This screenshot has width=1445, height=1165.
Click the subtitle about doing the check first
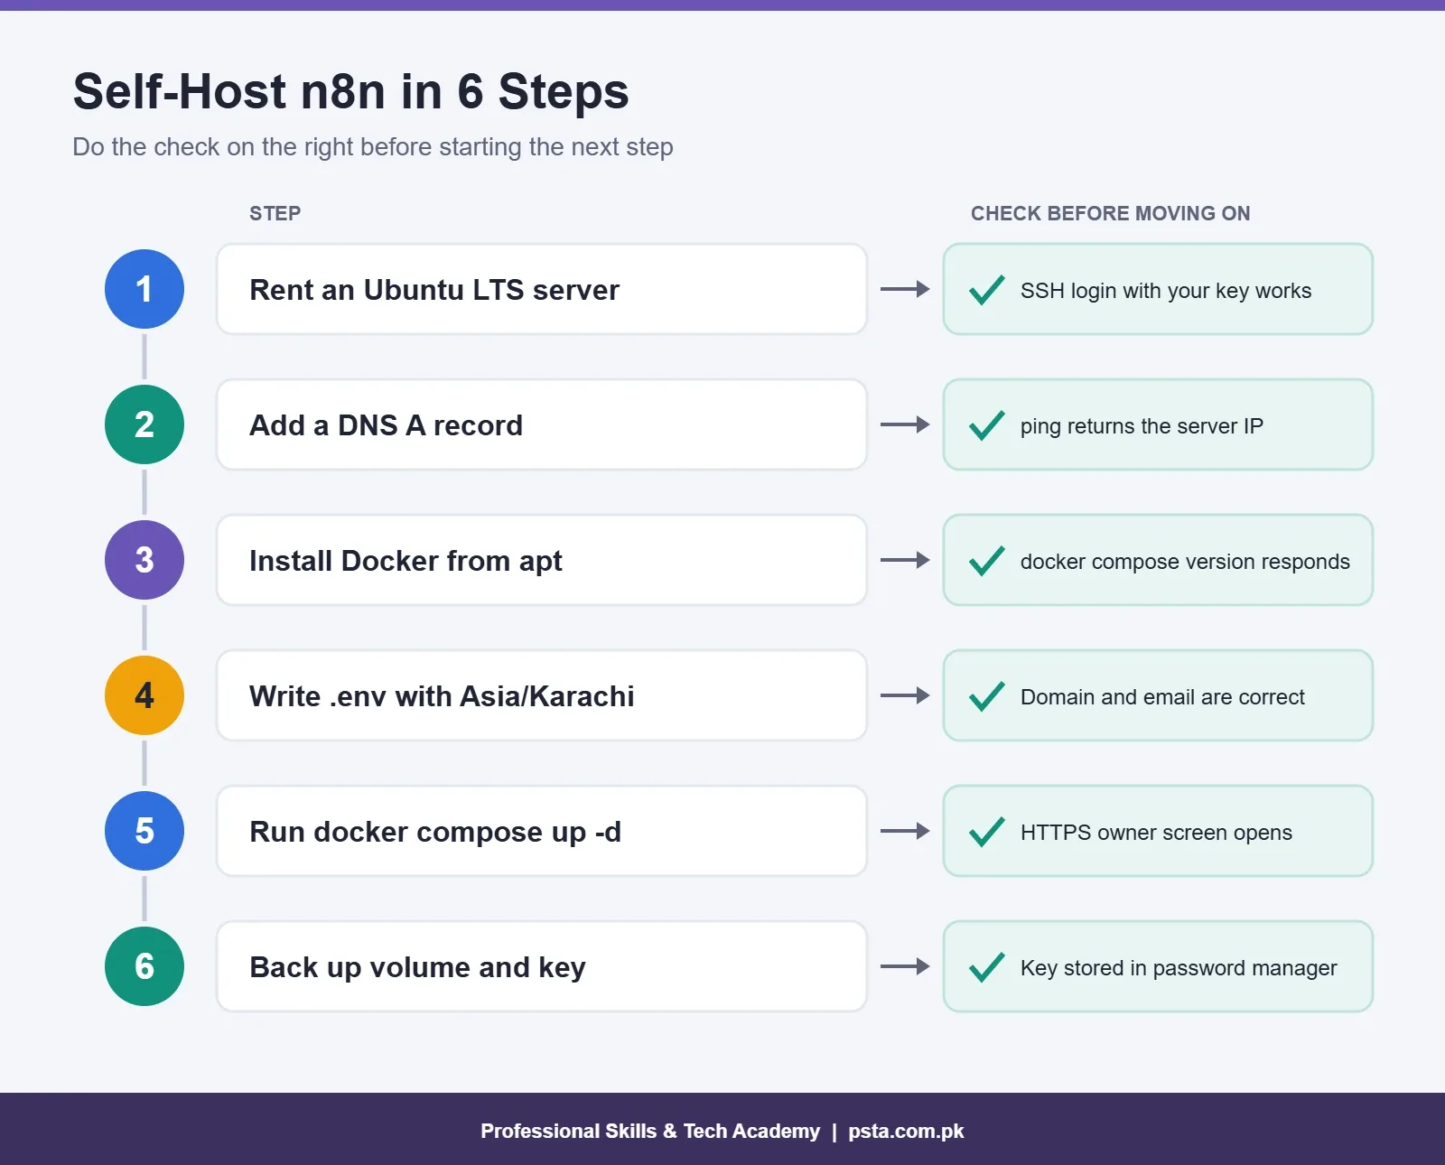(x=373, y=147)
